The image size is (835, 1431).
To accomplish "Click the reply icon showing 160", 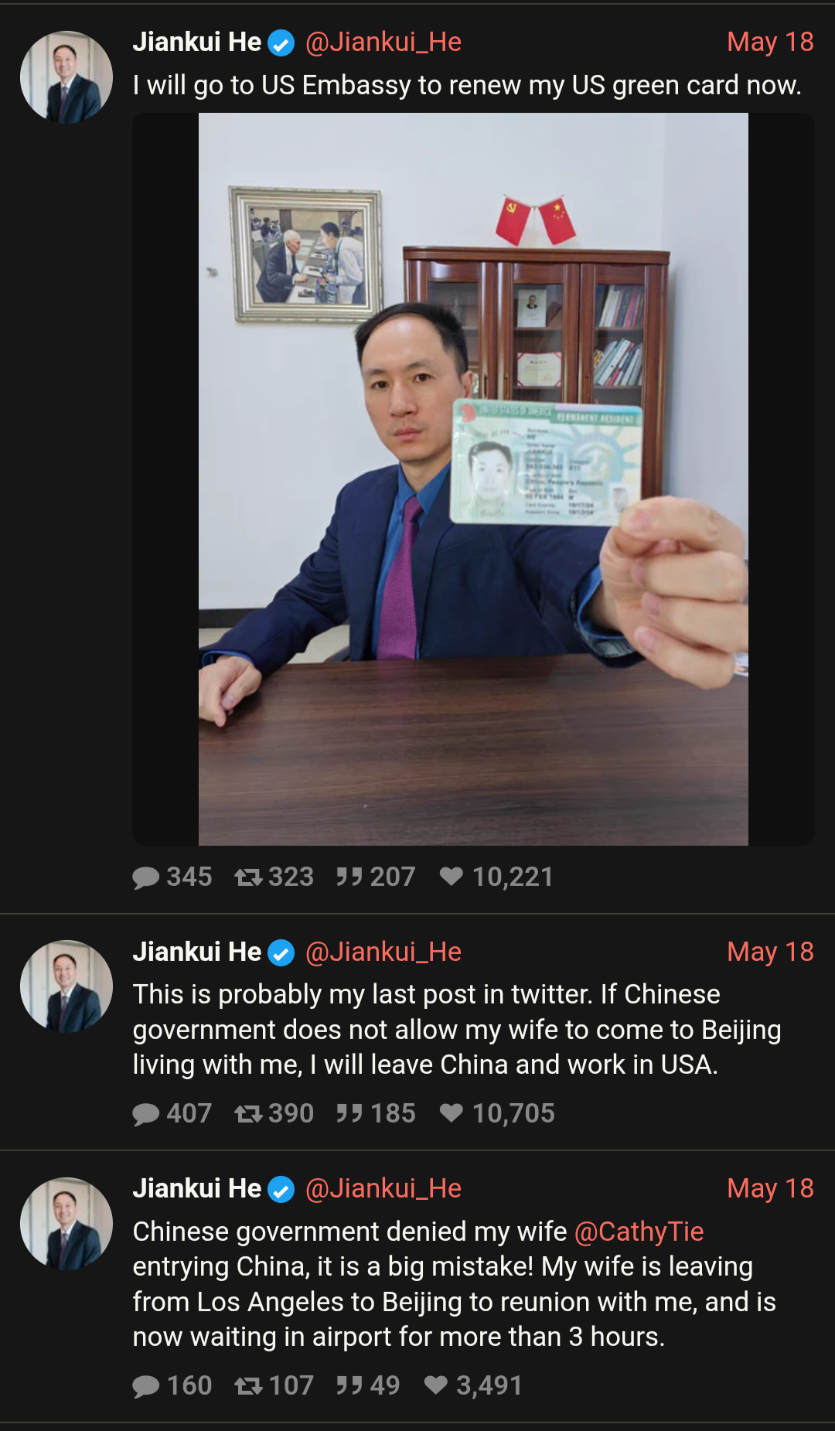I will pos(146,1386).
